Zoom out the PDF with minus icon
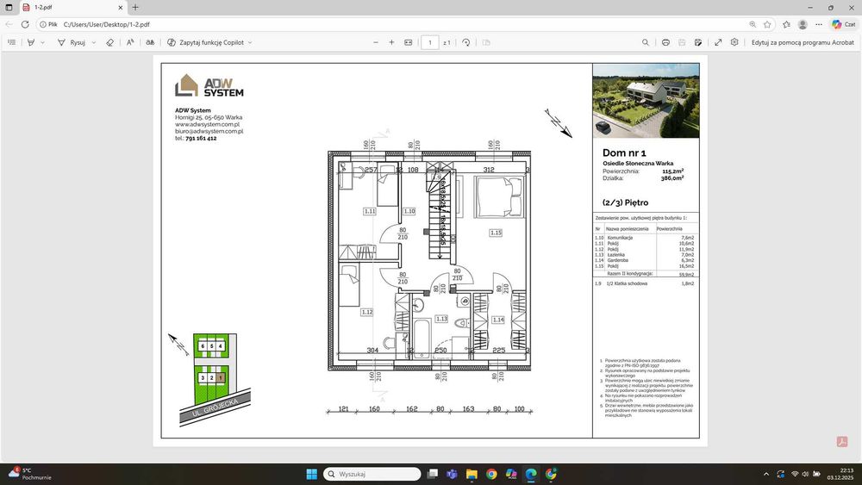Viewport: 862px width, 485px height. [376, 42]
